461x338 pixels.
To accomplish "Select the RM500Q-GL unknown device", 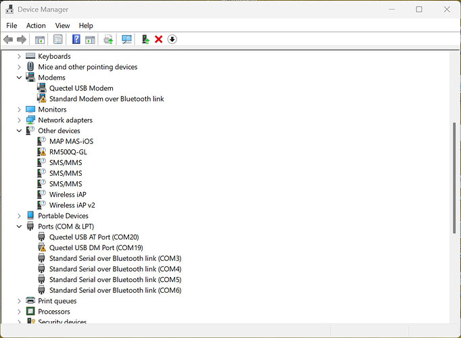I will point(68,152).
